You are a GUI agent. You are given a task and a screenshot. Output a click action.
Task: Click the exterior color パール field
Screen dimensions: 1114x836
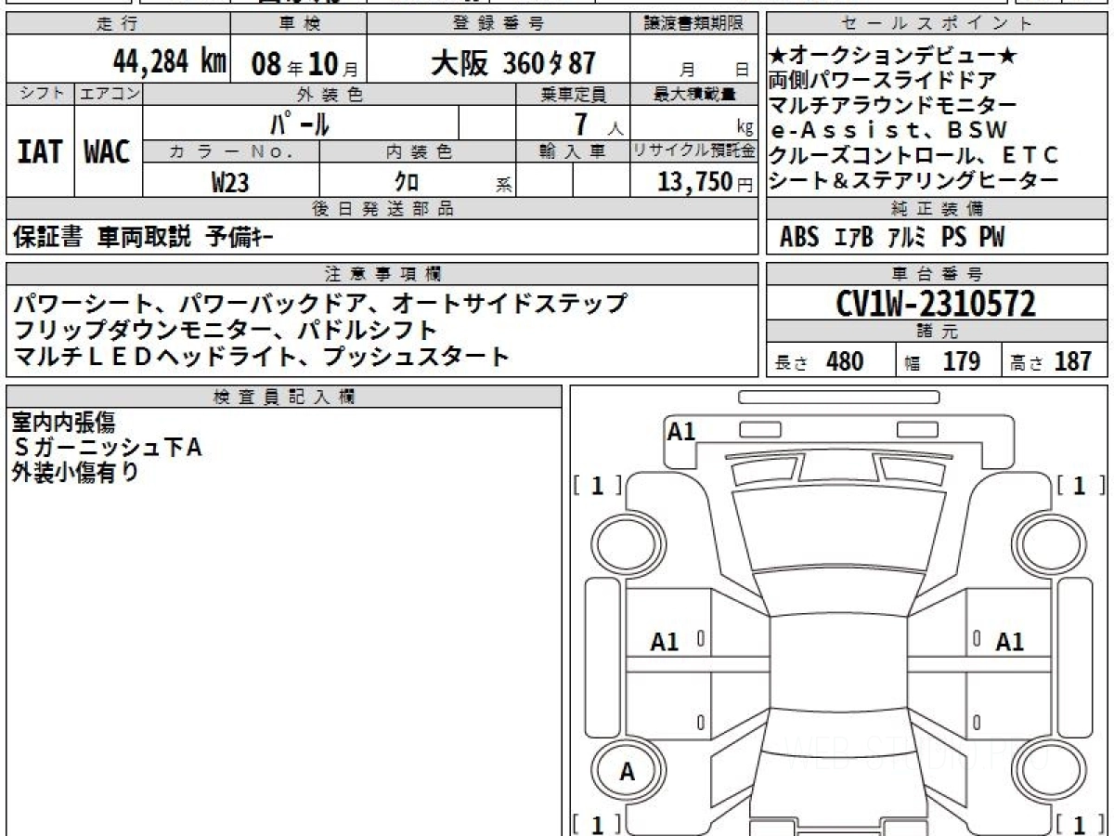(300, 124)
